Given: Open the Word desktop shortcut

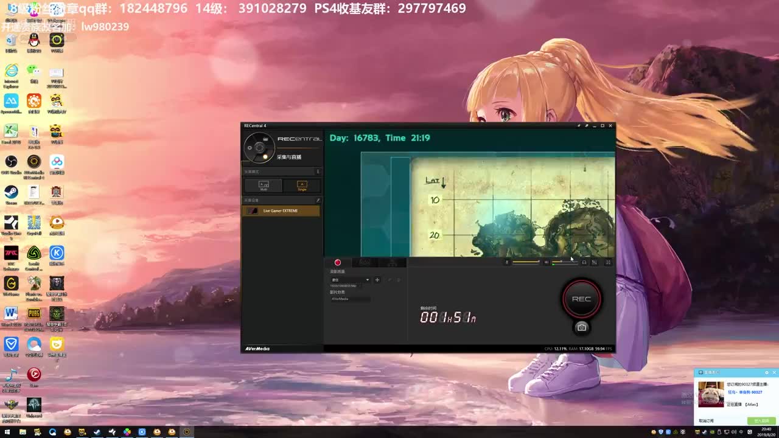Looking at the screenshot, I should (x=11, y=316).
